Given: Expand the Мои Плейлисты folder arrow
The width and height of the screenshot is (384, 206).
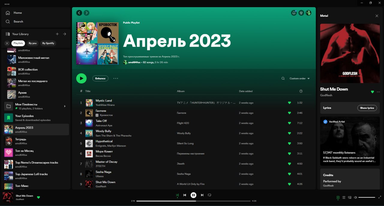Looking at the screenshot, I should point(65,106).
